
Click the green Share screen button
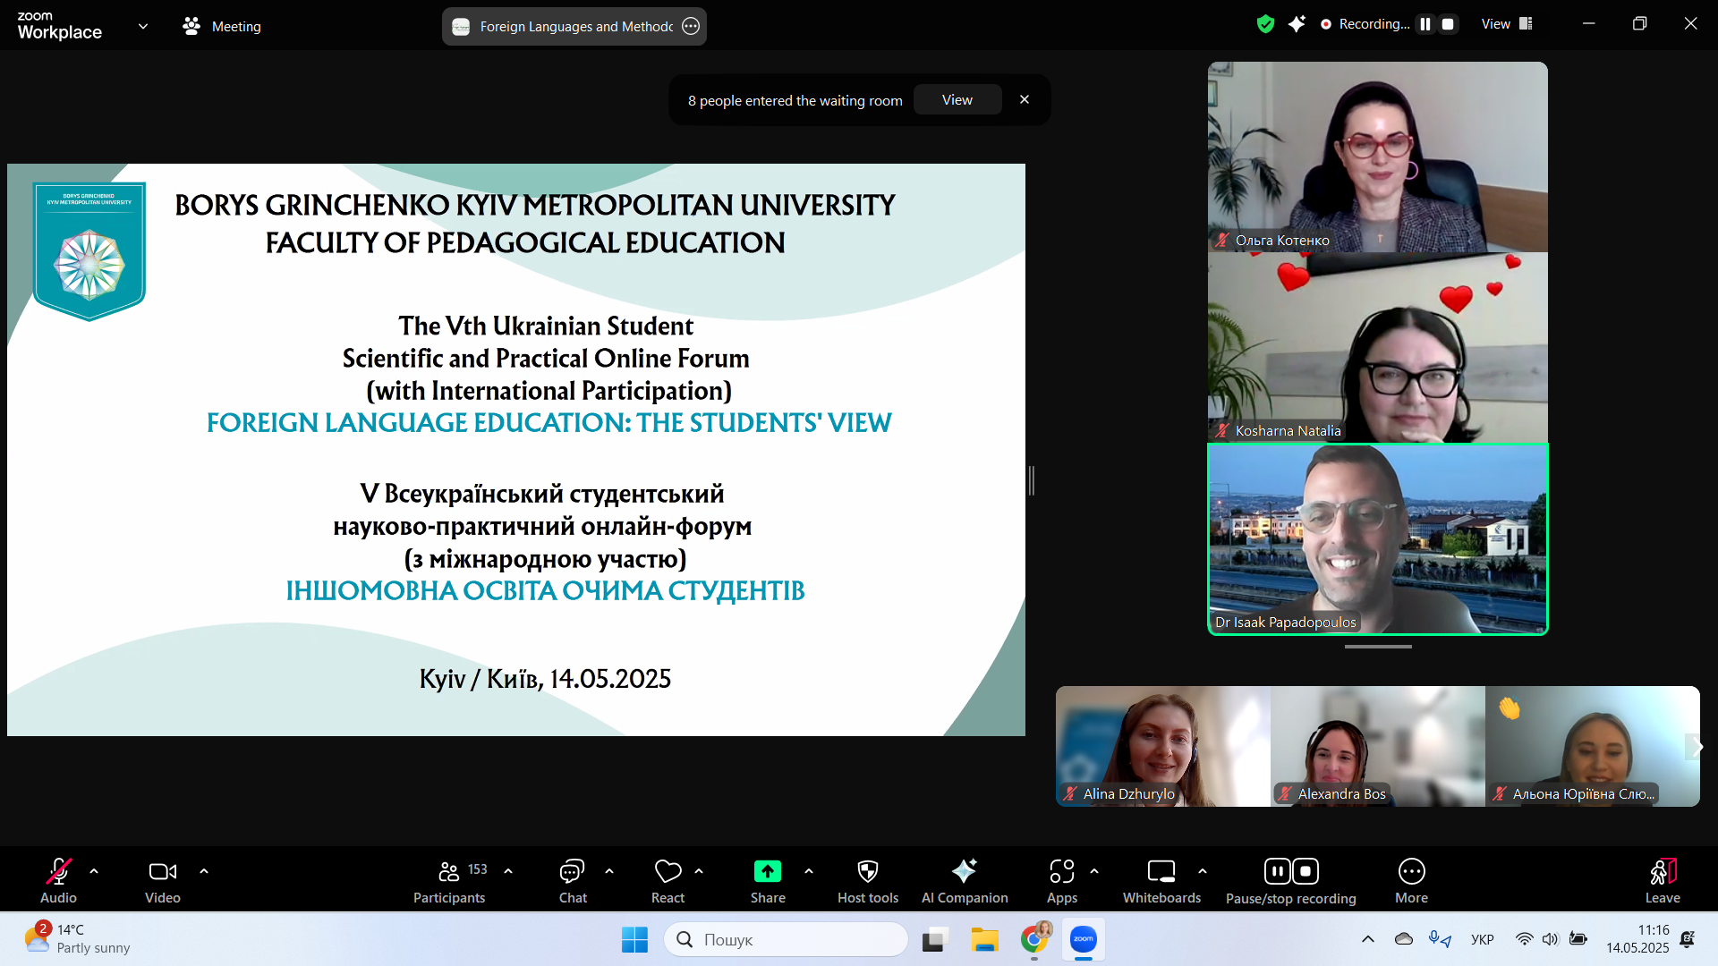(x=768, y=872)
